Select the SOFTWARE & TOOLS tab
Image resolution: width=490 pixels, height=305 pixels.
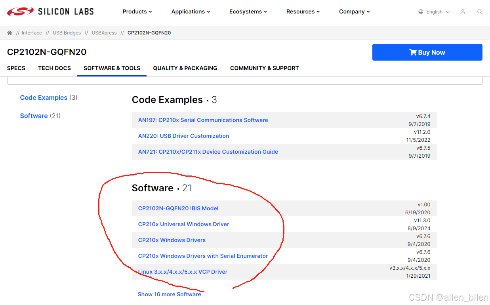click(x=112, y=68)
